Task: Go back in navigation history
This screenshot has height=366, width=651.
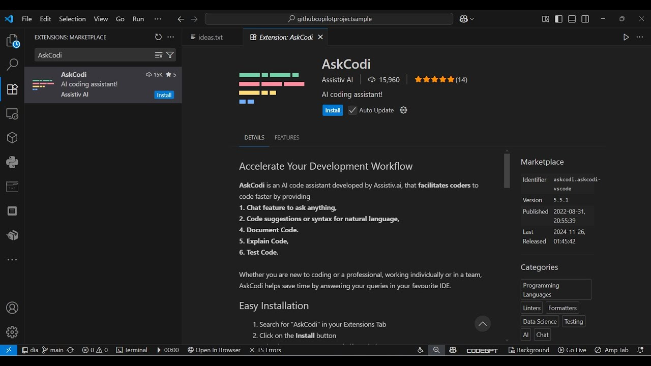Action: (x=181, y=19)
